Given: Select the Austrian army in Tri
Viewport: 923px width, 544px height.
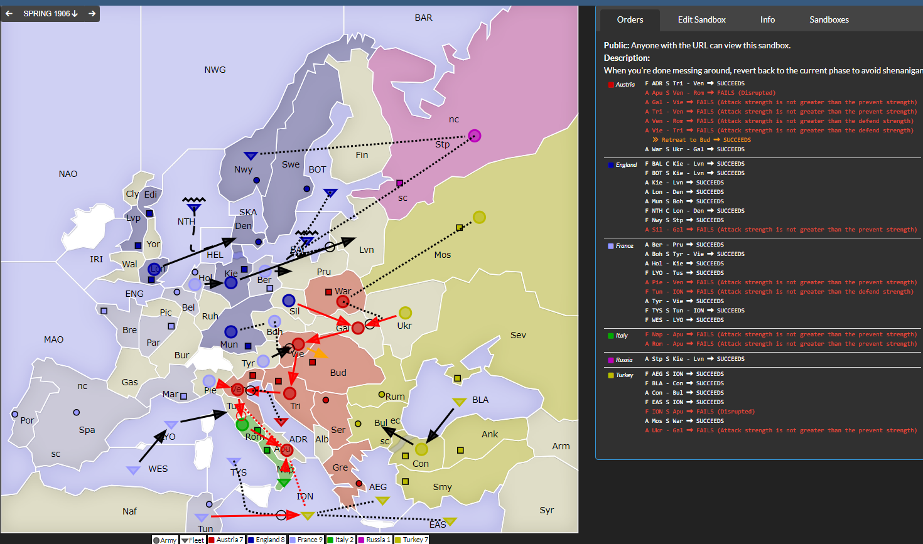Looking at the screenshot, I should (289, 393).
